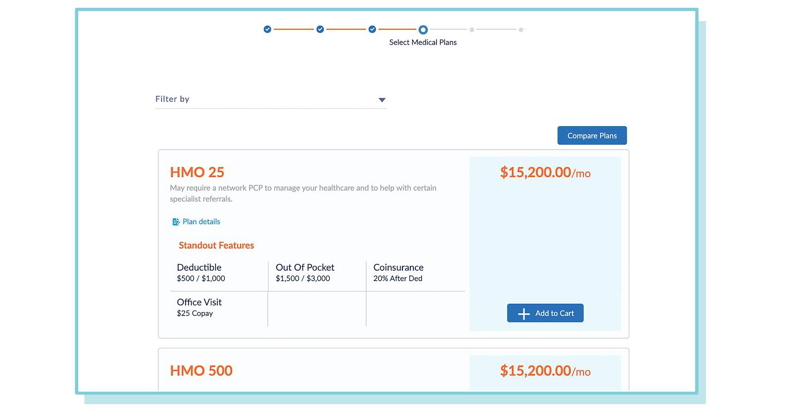Click the first completed step checkmark icon
This screenshot has width=792, height=418.
pyautogui.click(x=267, y=29)
